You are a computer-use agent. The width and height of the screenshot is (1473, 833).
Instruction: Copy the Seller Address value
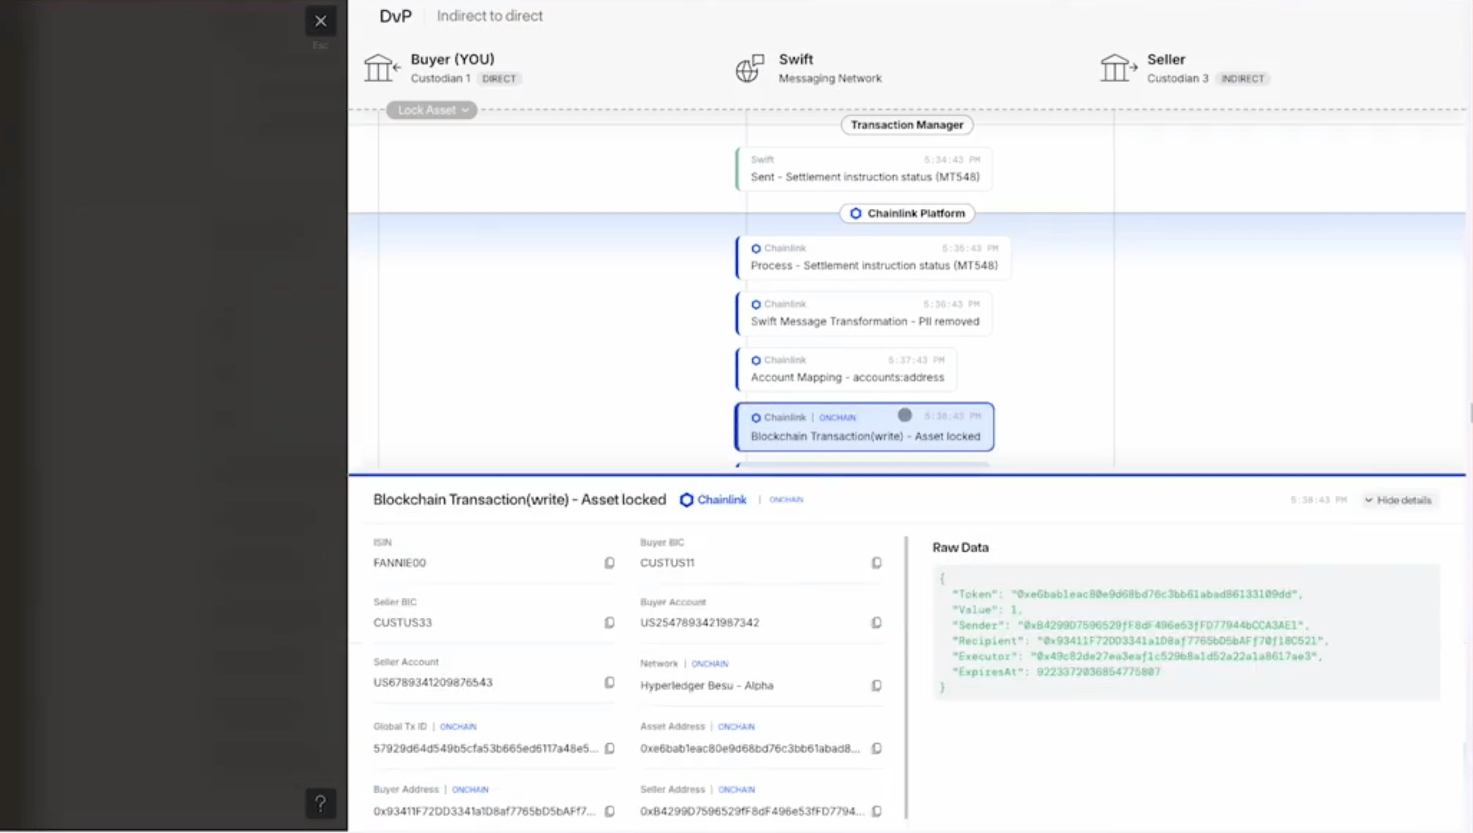[x=876, y=811]
